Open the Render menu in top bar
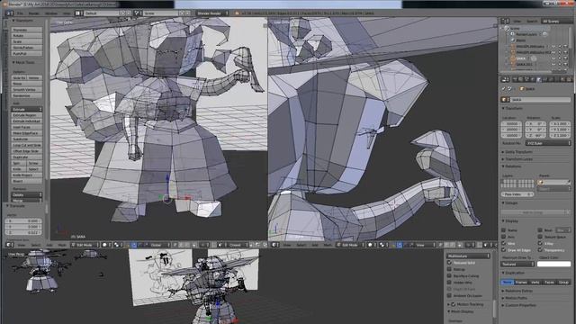576x324 pixels. point(34,13)
